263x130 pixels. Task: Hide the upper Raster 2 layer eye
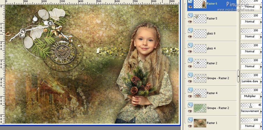190,66
